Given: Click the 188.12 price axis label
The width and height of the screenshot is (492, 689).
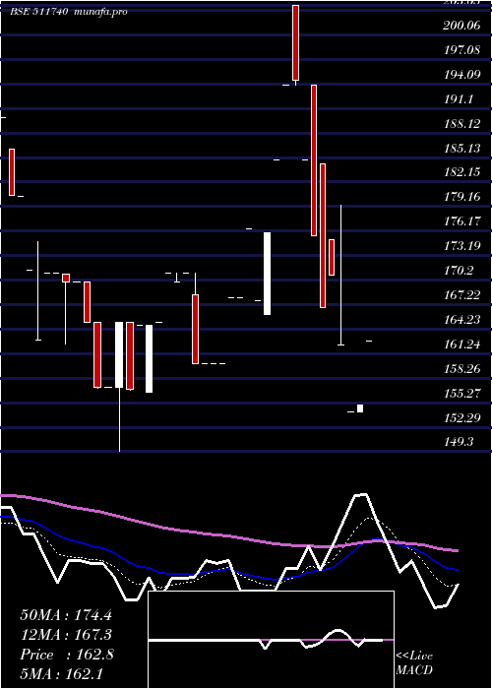Looking at the screenshot, I should pyautogui.click(x=461, y=124).
